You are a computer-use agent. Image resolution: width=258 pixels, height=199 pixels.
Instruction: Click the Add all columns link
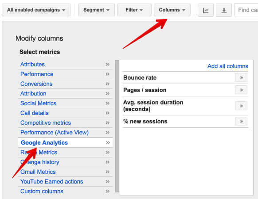pyautogui.click(x=228, y=66)
